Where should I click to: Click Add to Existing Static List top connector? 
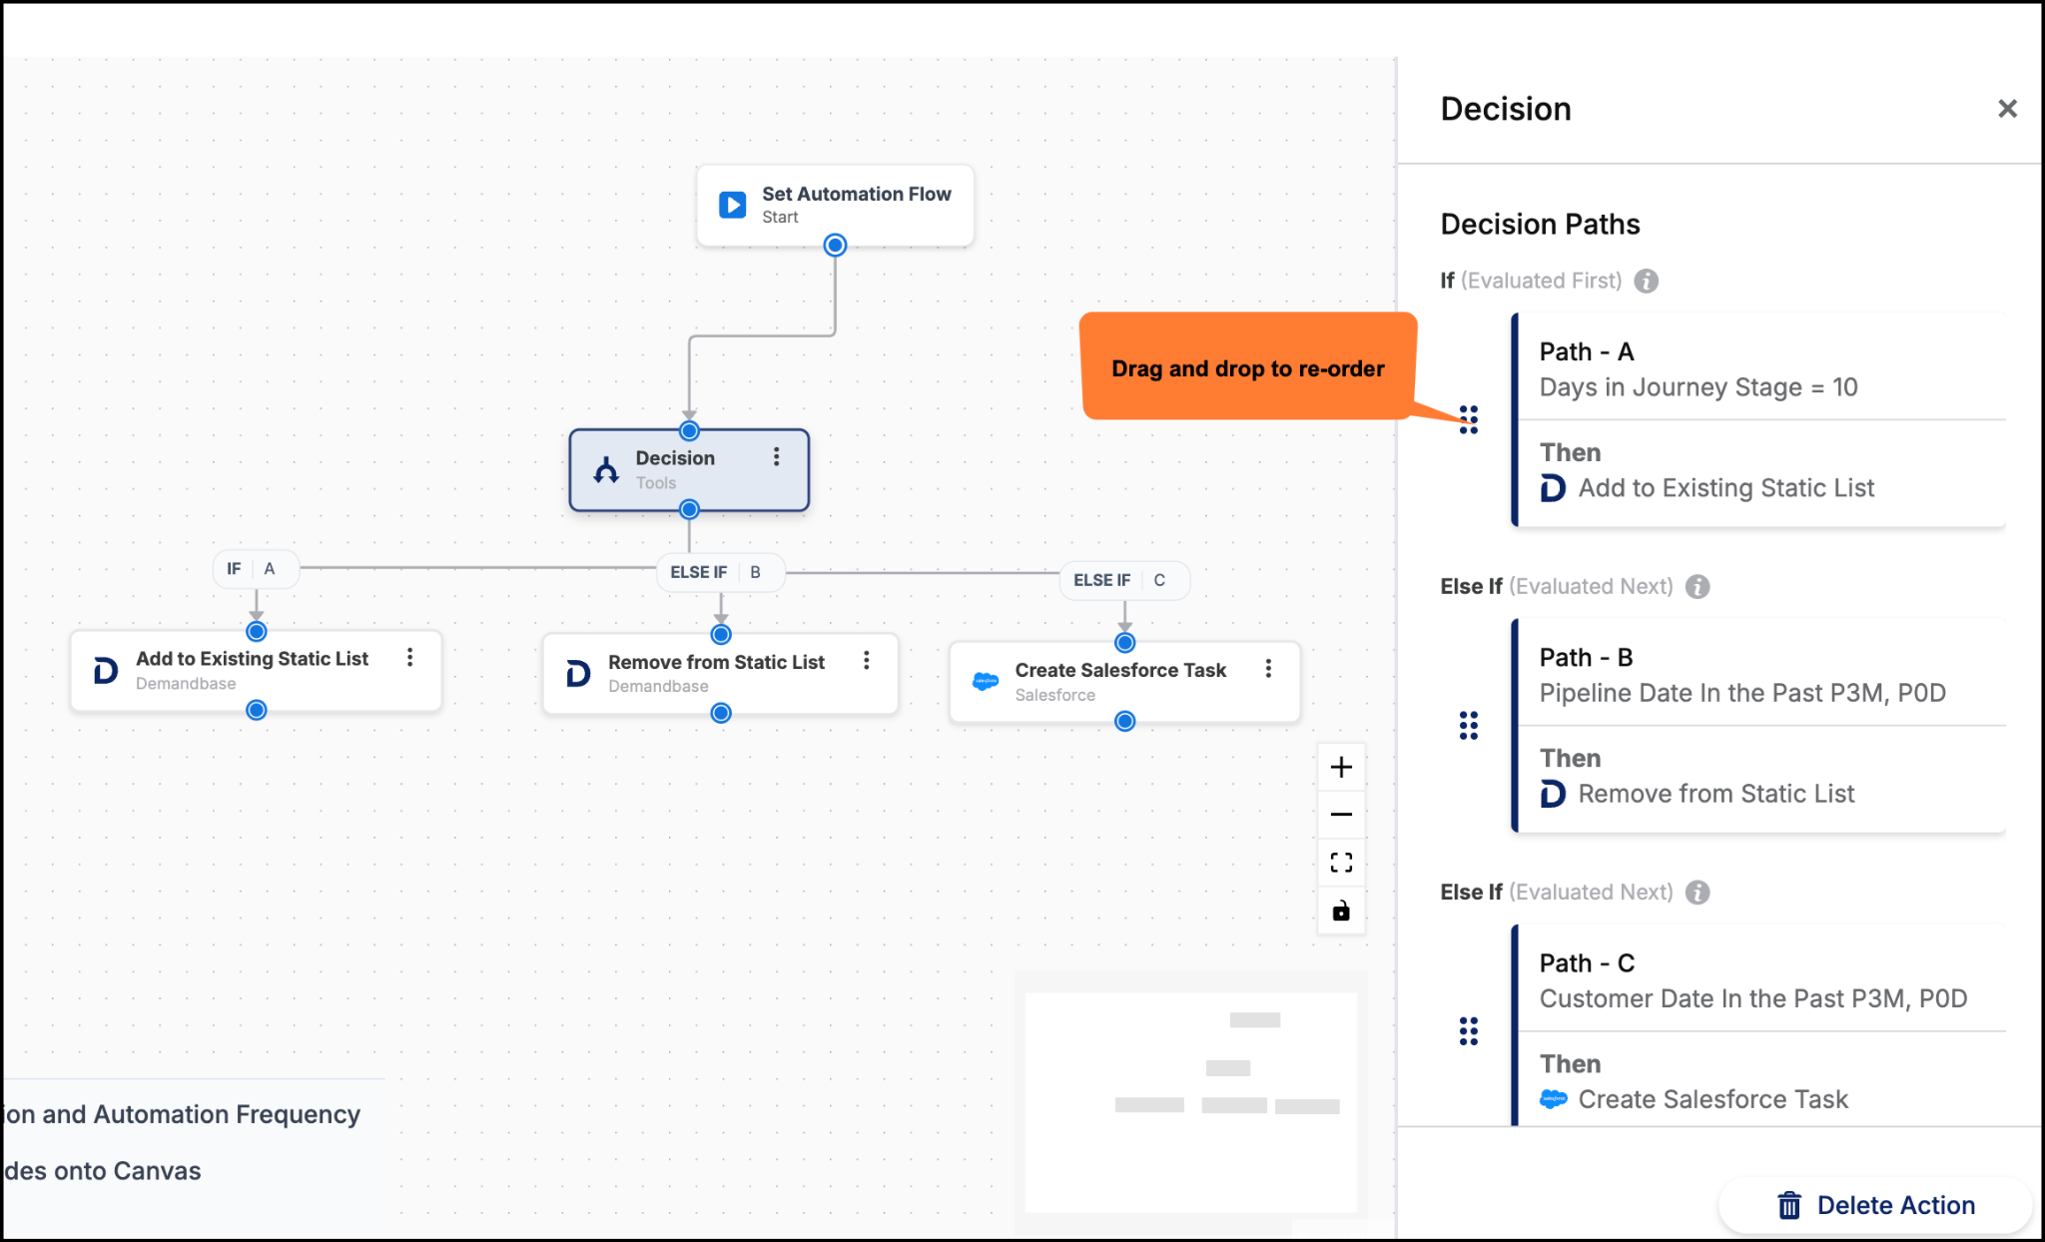[256, 631]
